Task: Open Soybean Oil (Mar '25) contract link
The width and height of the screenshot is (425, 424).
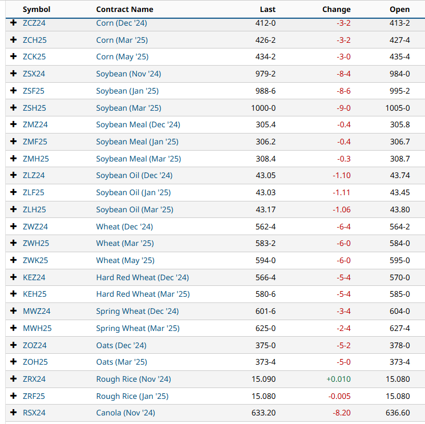Action: (135, 209)
